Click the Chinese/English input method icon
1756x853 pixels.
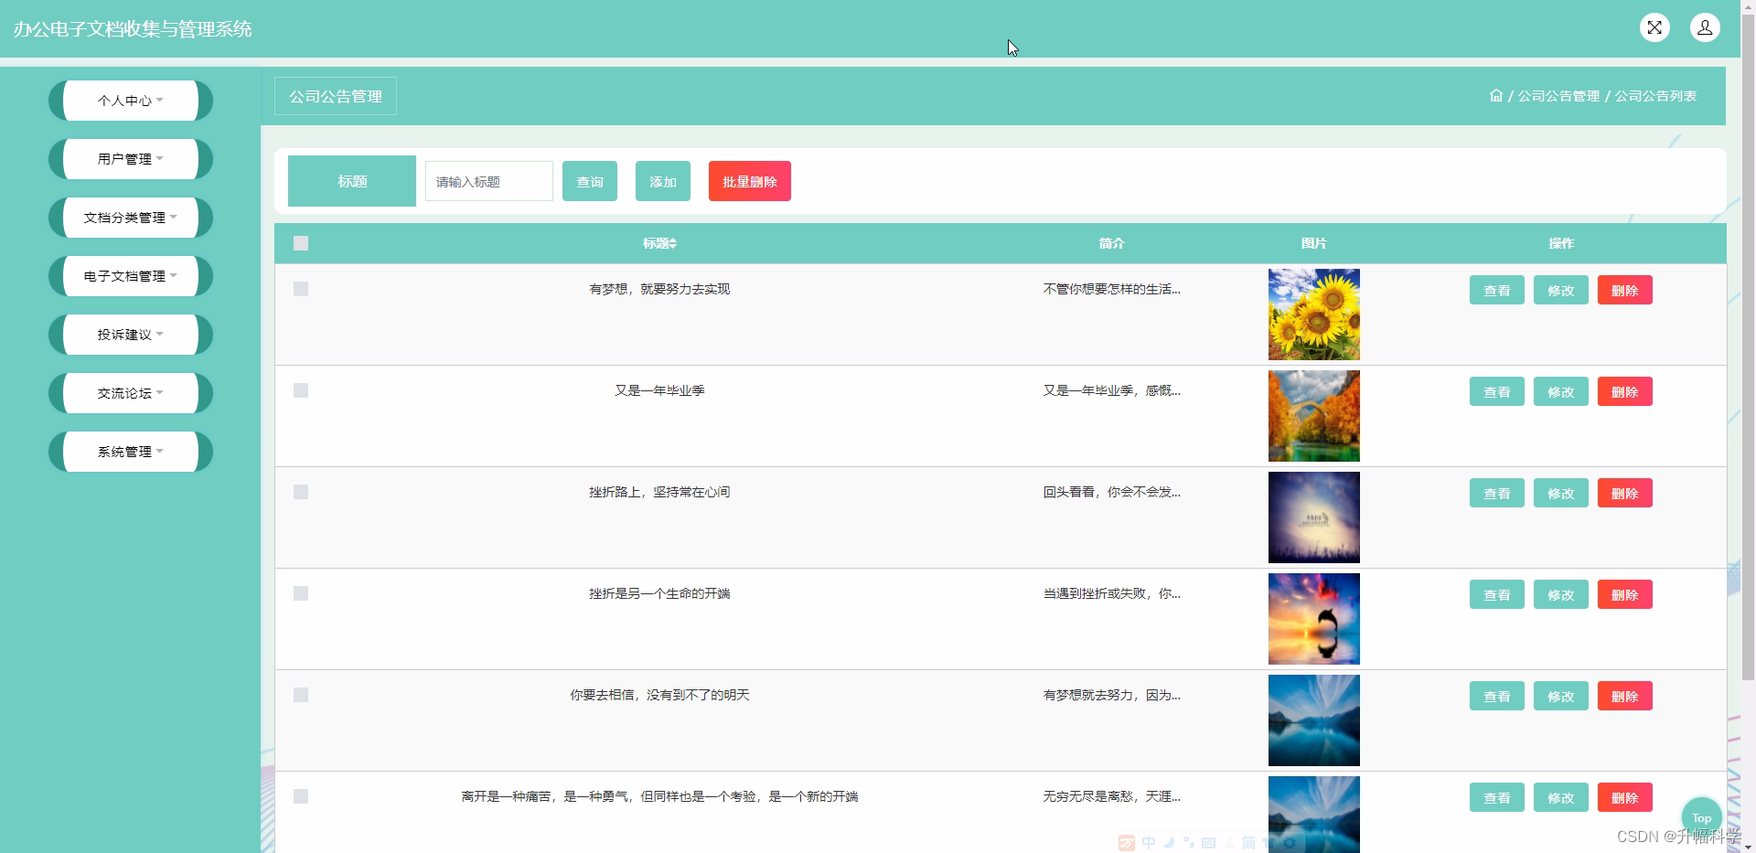(x=1150, y=842)
